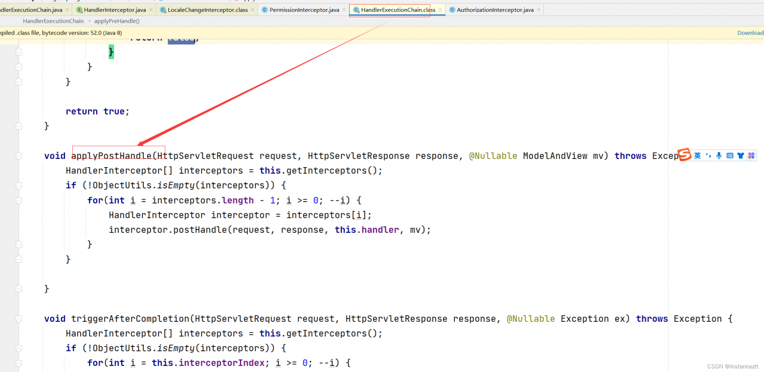The width and height of the screenshot is (764, 372).
Task: Click 'Exception ex' parameter text
Action: click(x=593, y=319)
